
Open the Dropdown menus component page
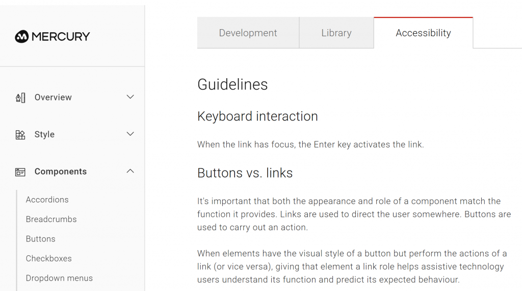59,278
